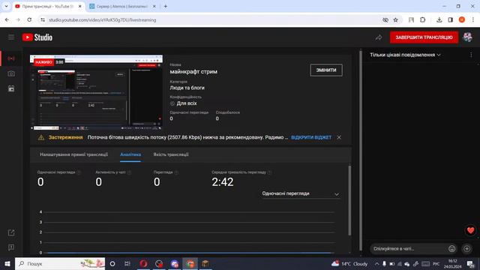Click the analytics panel vertical scrollbar
480x270 pixels.
coord(349,200)
